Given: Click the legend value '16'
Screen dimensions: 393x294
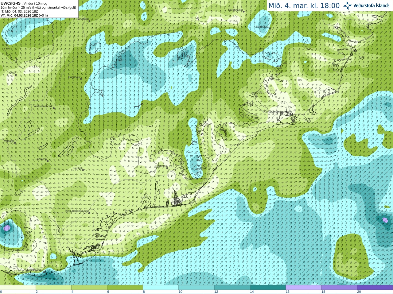Looking at the screenshot, I should (x=287, y=292).
